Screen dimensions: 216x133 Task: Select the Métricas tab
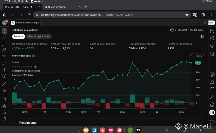click(19, 37)
